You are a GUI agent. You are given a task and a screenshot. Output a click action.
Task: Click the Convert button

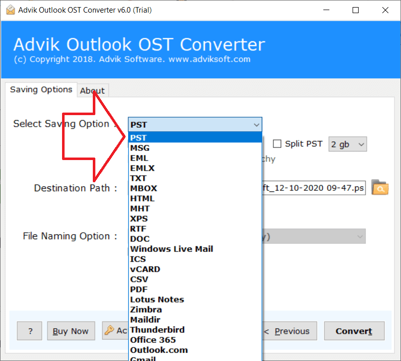[354, 331]
